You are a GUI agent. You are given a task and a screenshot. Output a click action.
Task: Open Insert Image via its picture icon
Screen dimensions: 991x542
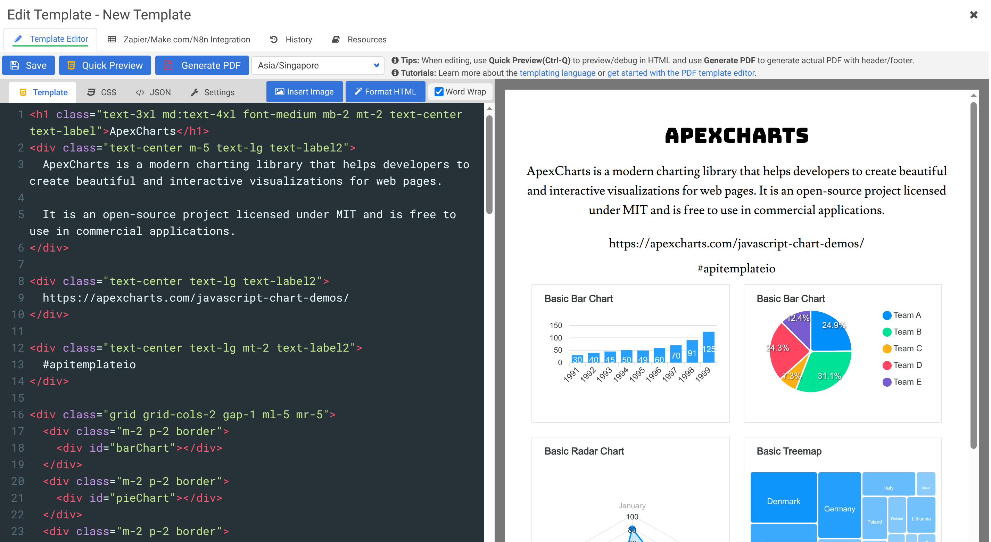(280, 92)
